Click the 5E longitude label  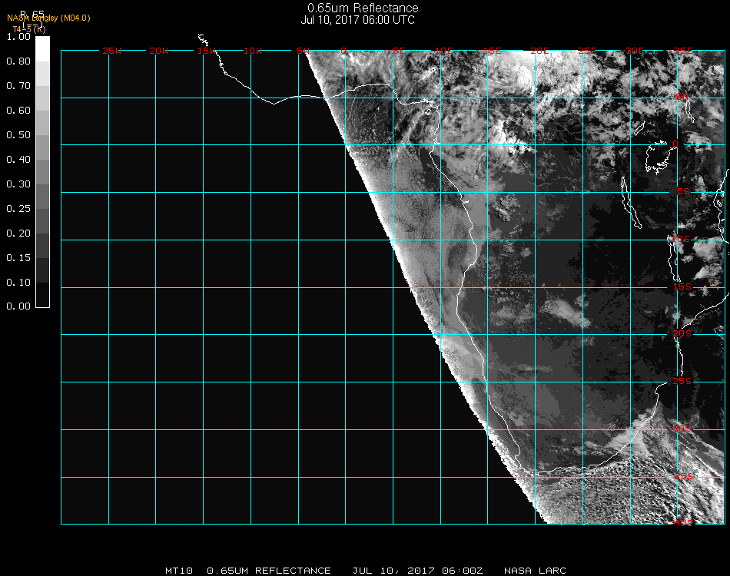click(x=399, y=51)
